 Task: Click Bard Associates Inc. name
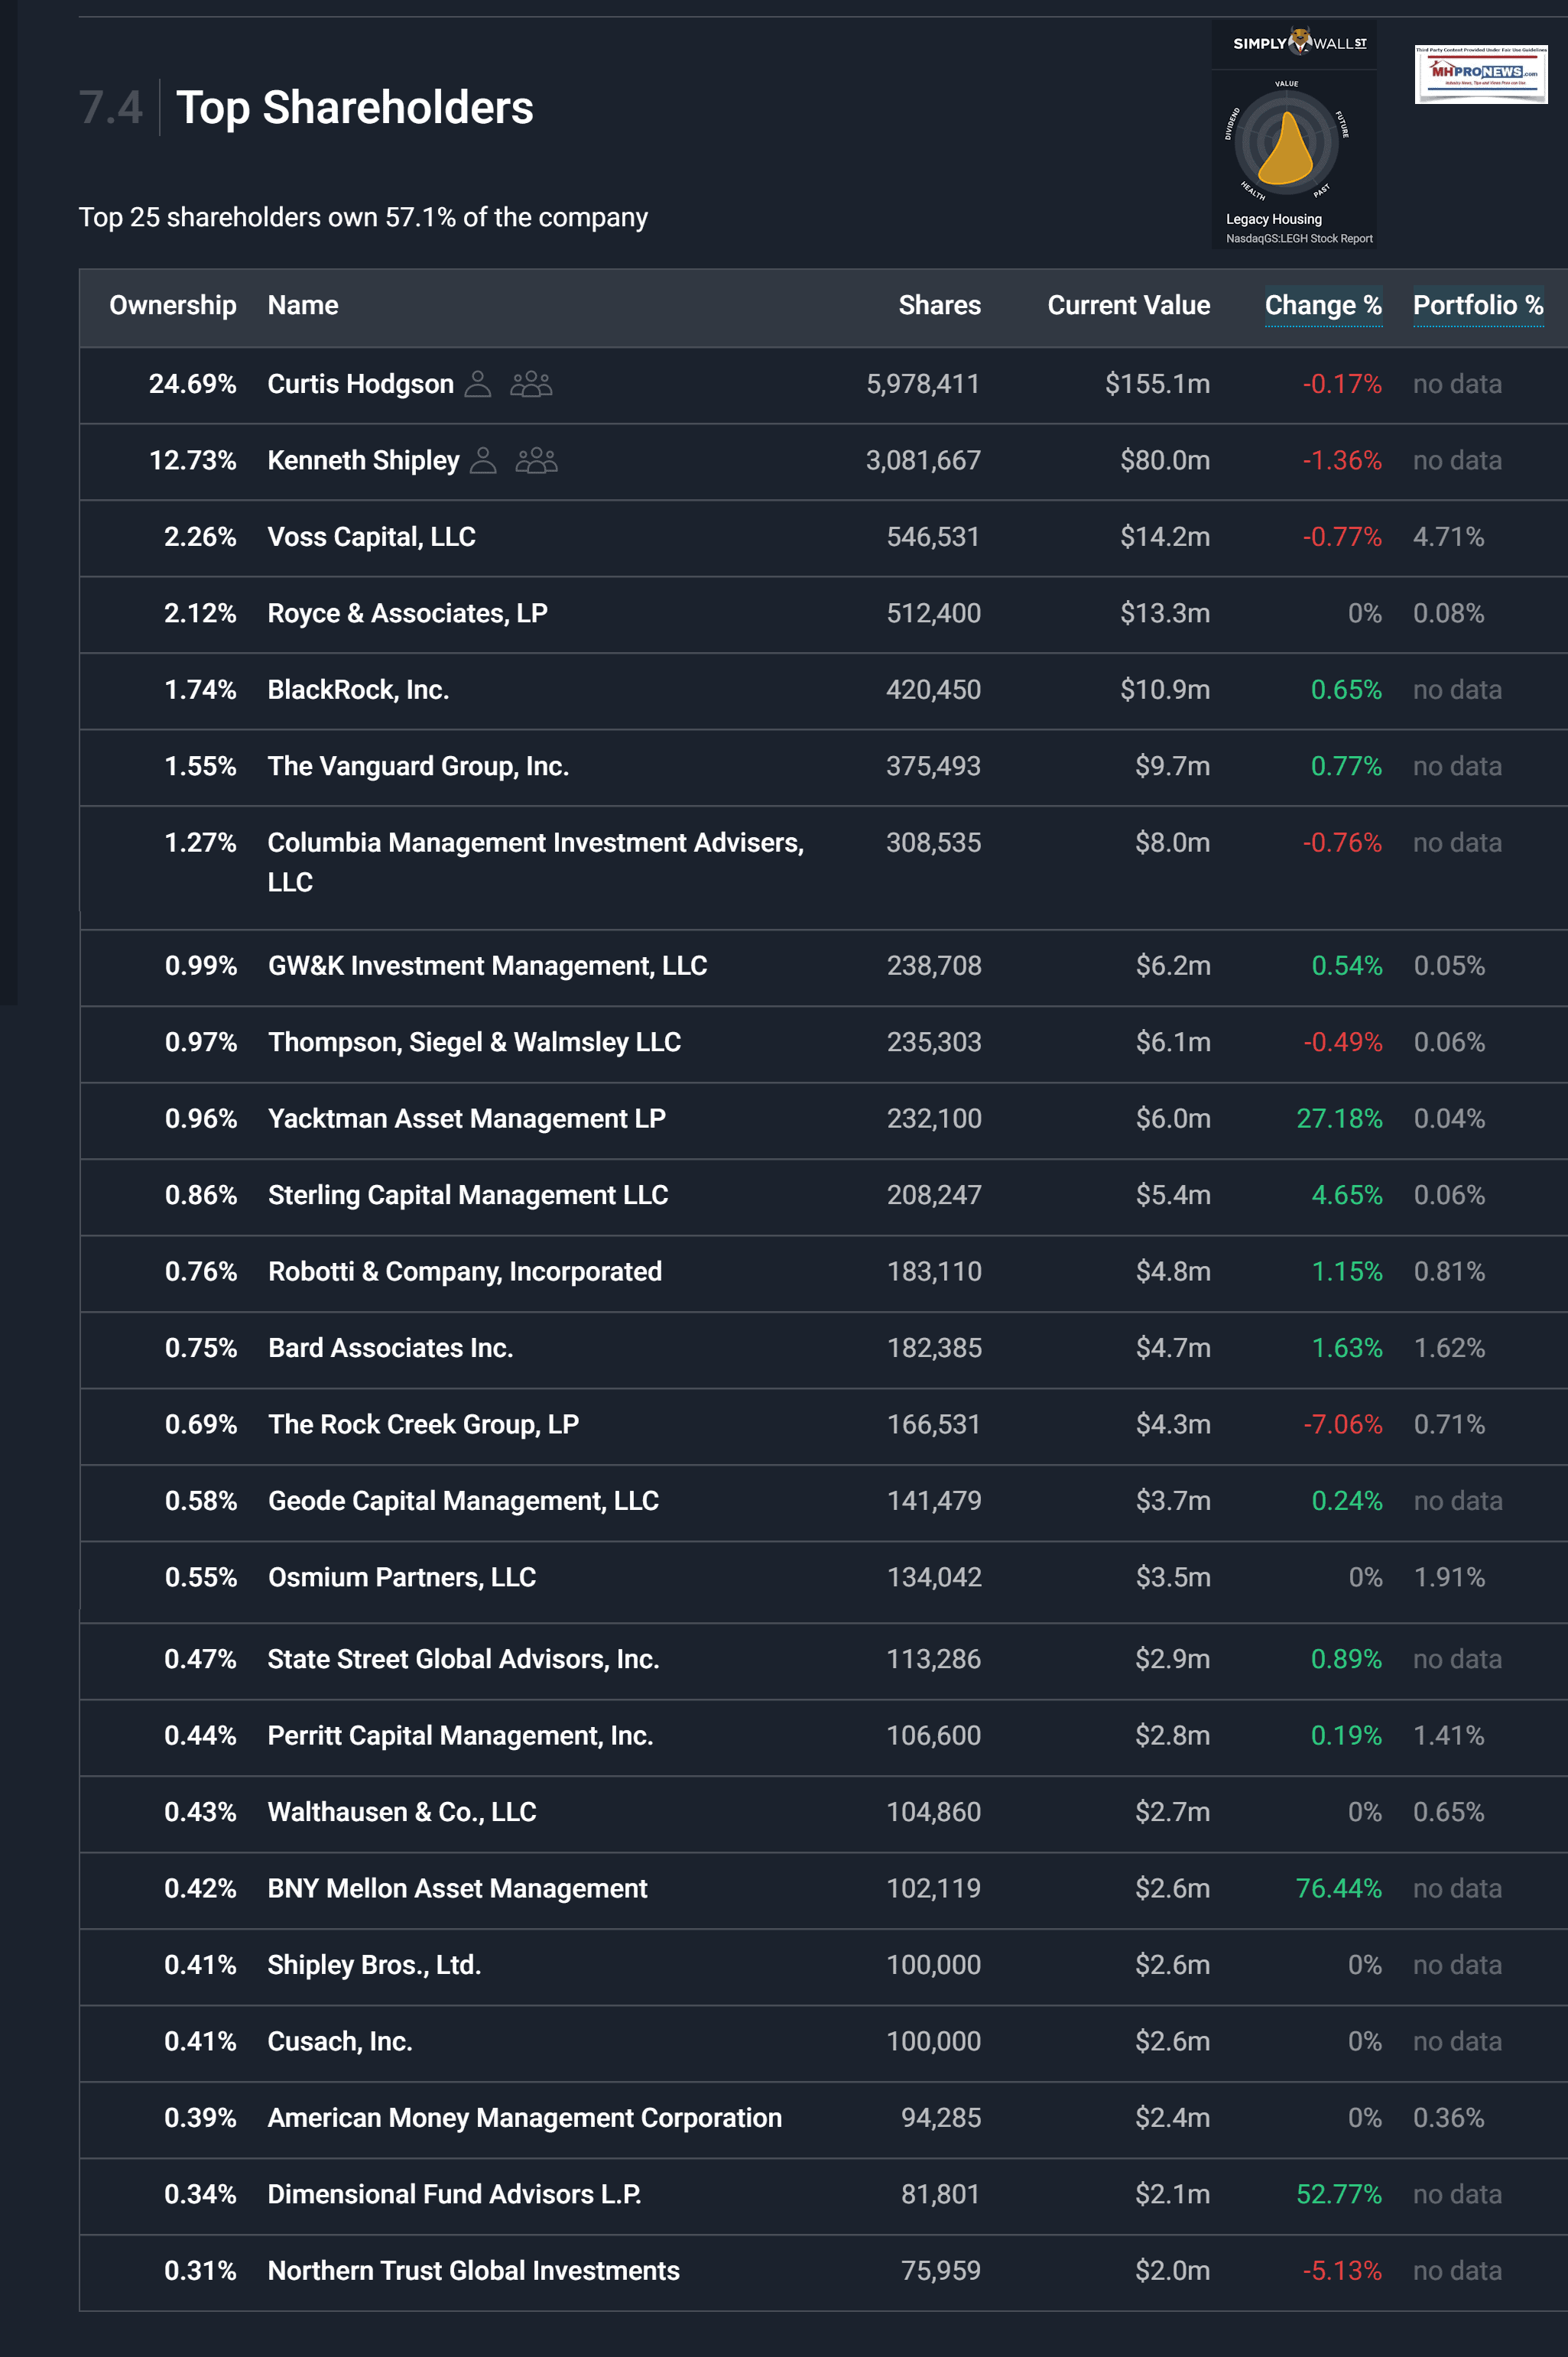click(x=391, y=1348)
